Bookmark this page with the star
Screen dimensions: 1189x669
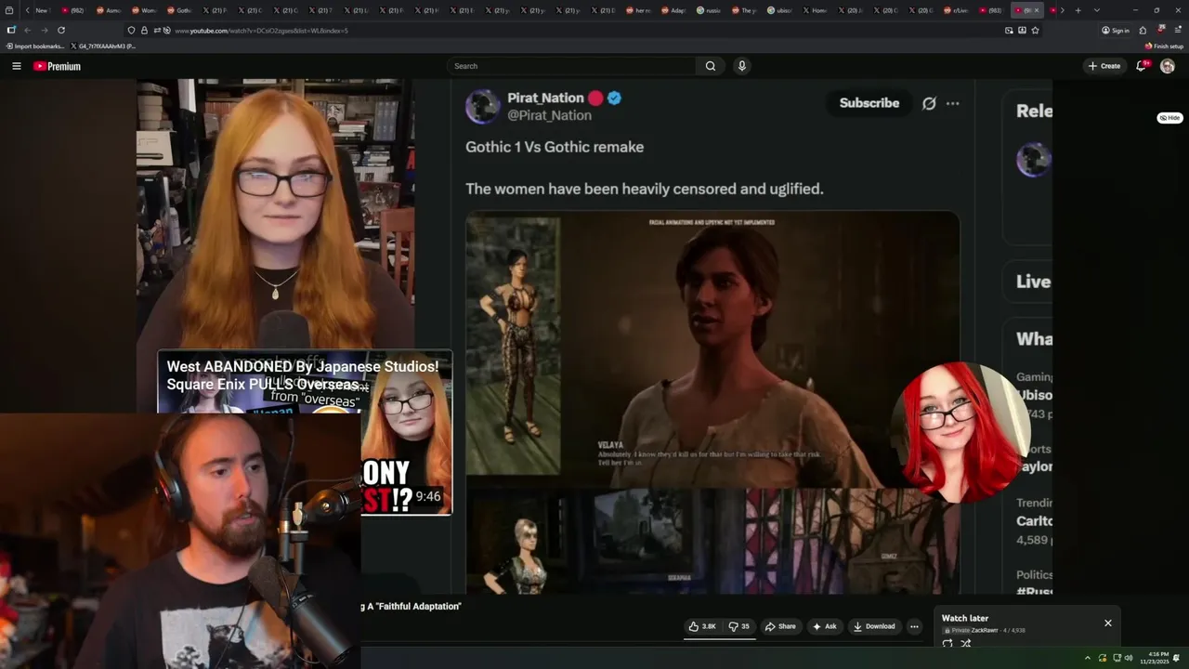point(1035,30)
